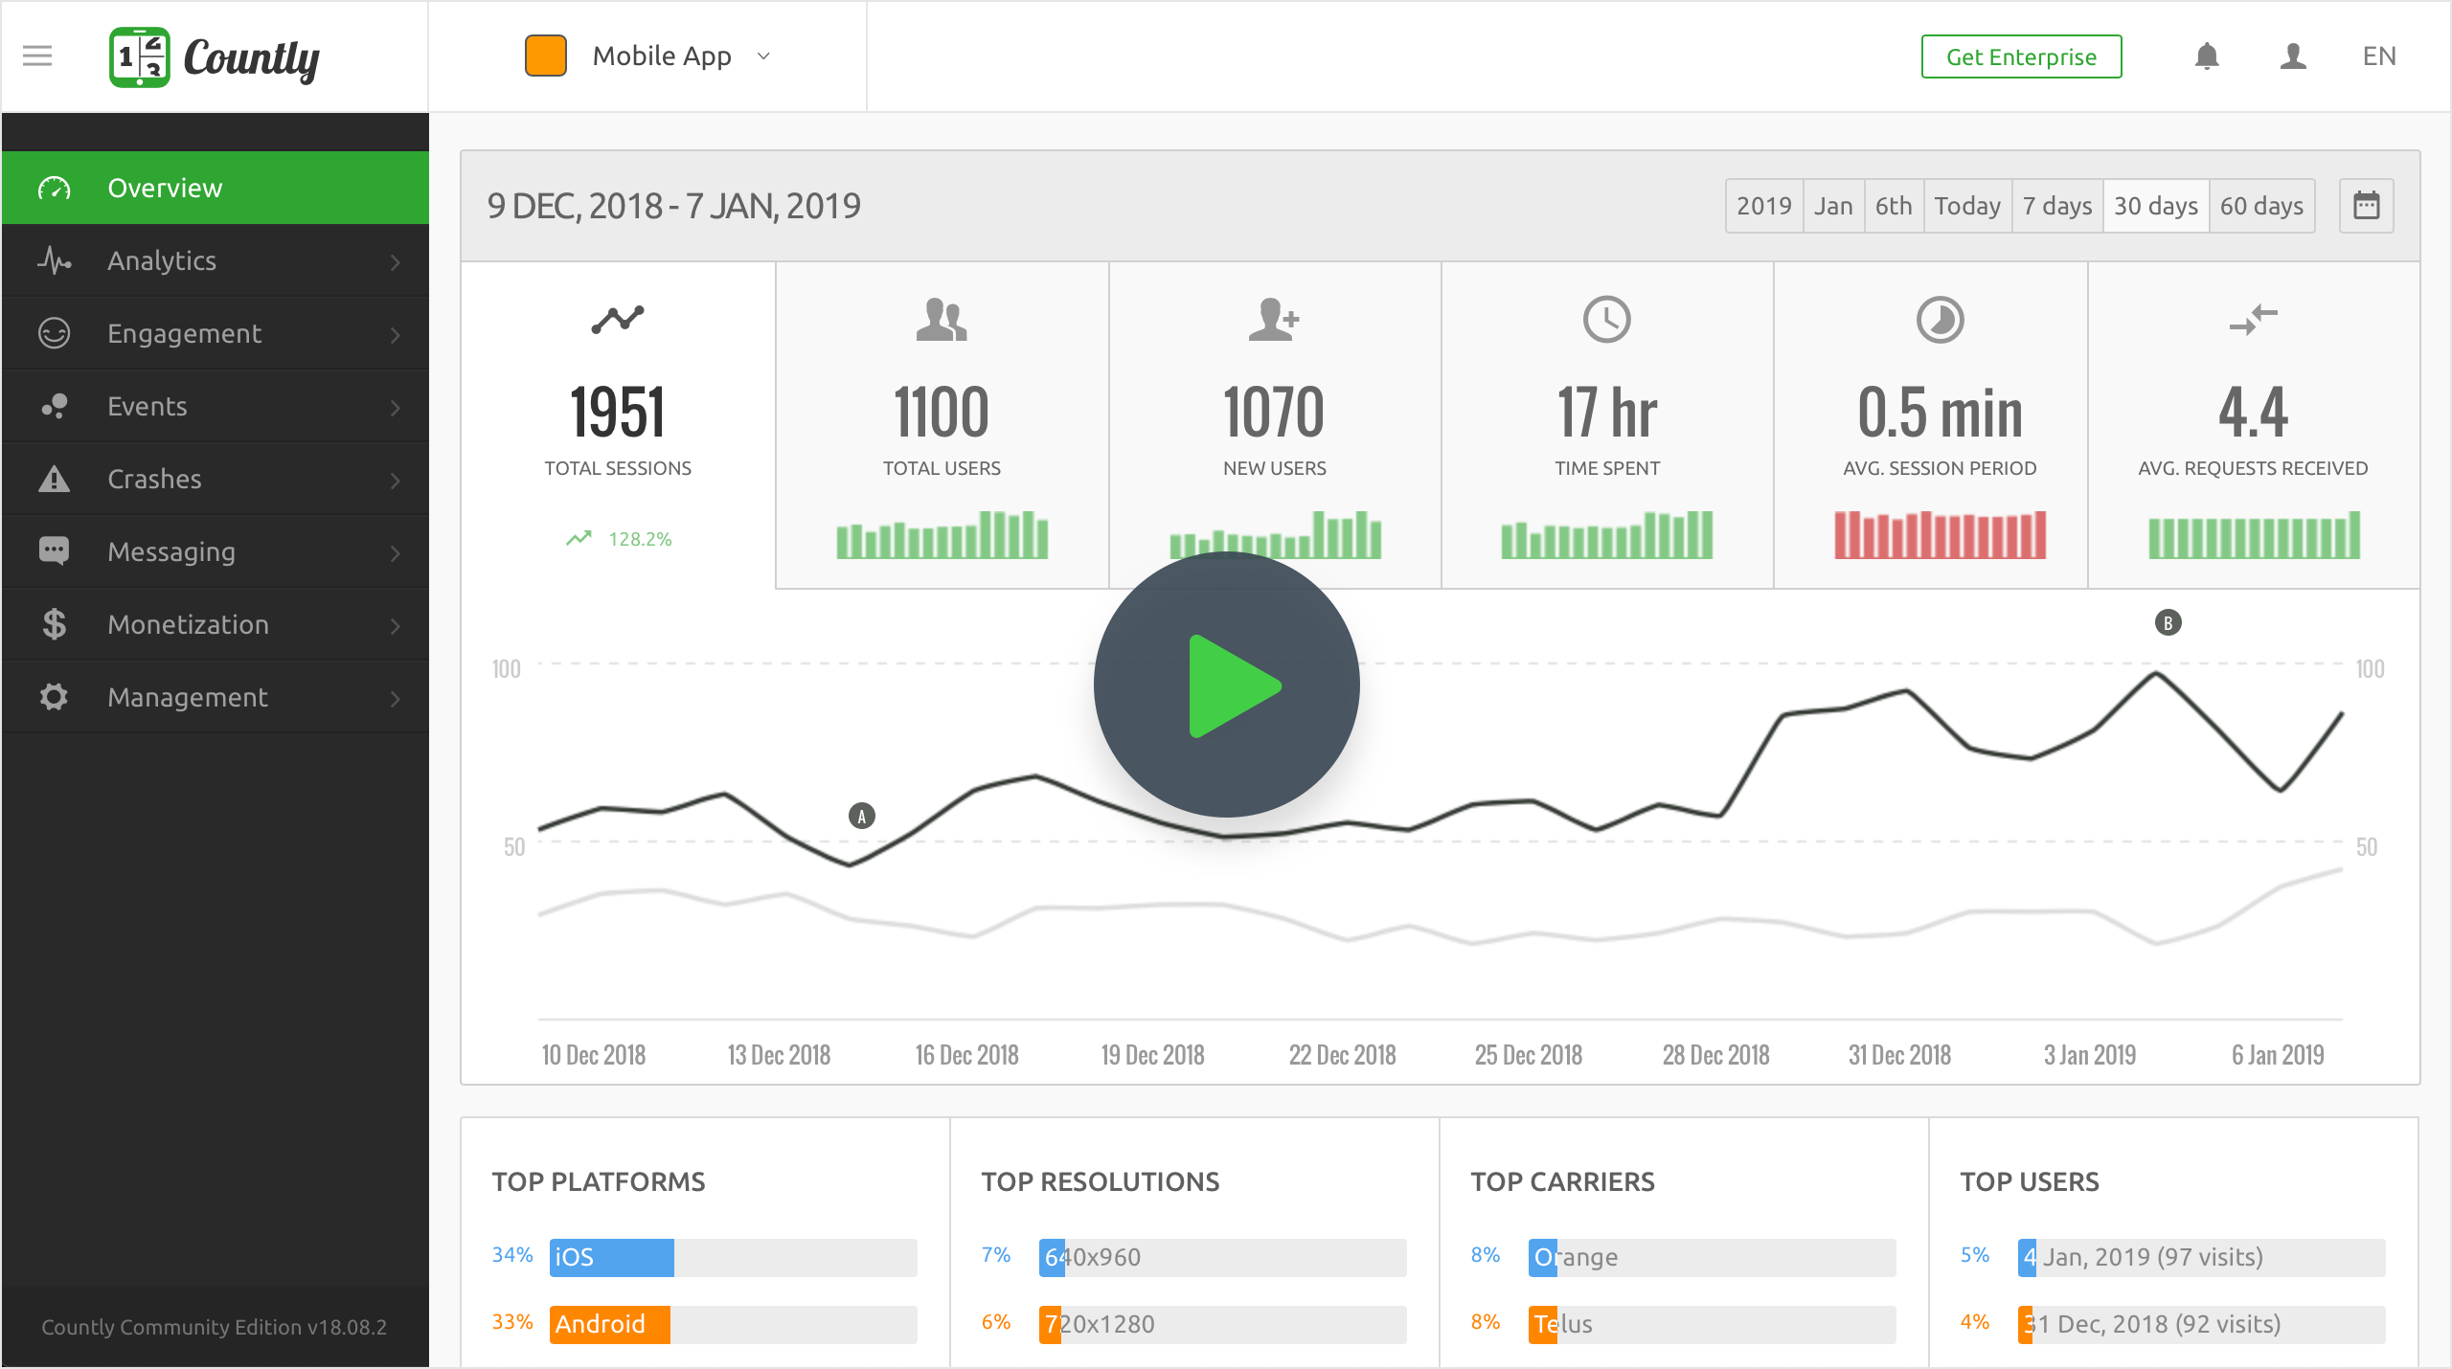This screenshot has height=1369, width=2452.
Task: Click the iOS platform bar
Action: 734,1257
